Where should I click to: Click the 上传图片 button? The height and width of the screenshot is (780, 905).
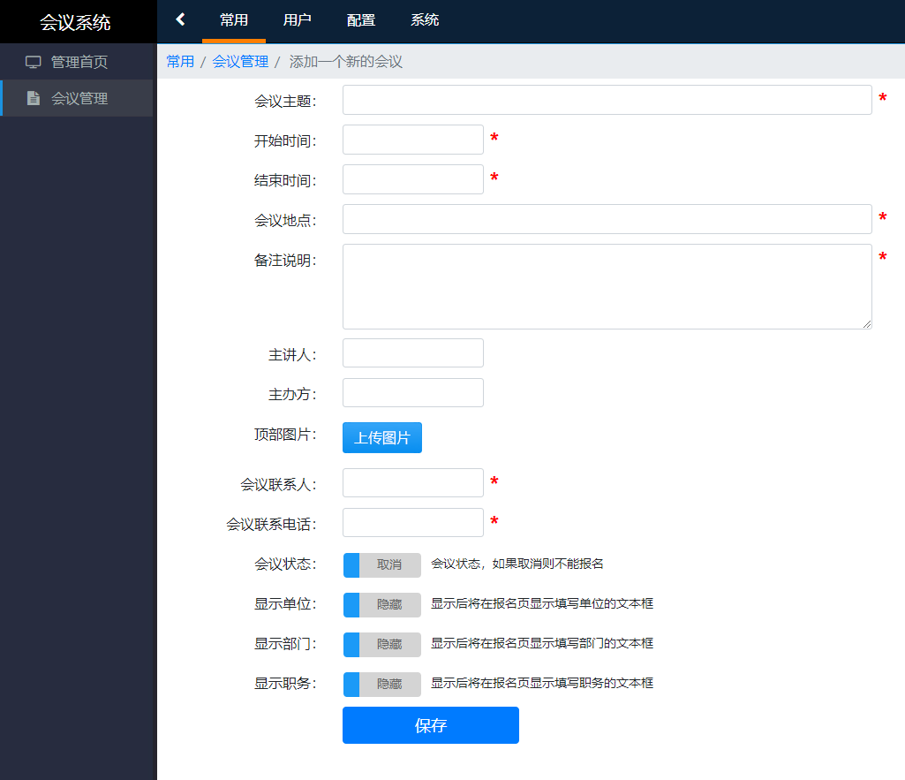pyautogui.click(x=382, y=437)
